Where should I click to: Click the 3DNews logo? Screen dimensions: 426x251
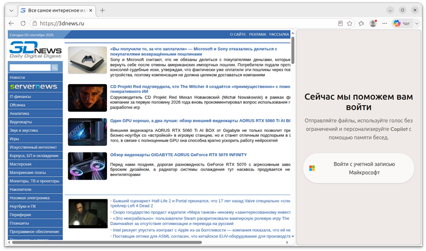pos(35,49)
